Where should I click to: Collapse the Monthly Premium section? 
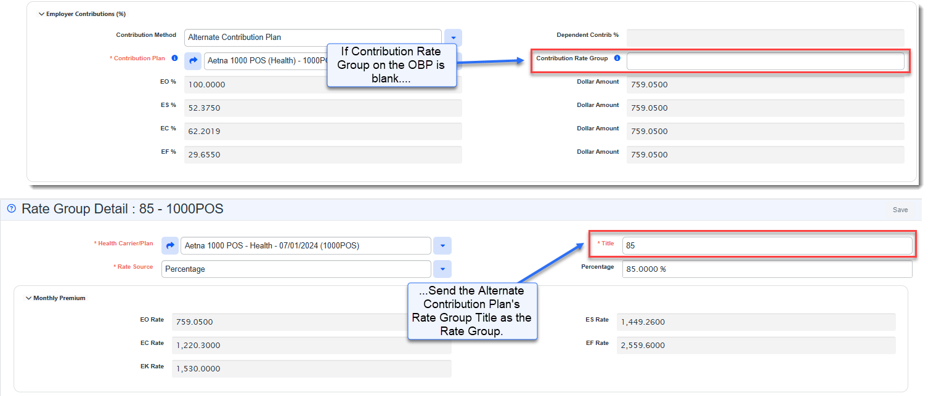[29, 298]
